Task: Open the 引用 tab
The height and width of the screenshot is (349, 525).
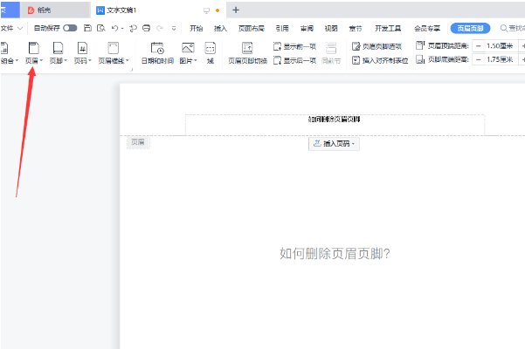Action: coord(282,29)
